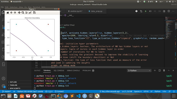The image size is (177, 99).
Task: Split the editor to the right
Action: [169, 11]
